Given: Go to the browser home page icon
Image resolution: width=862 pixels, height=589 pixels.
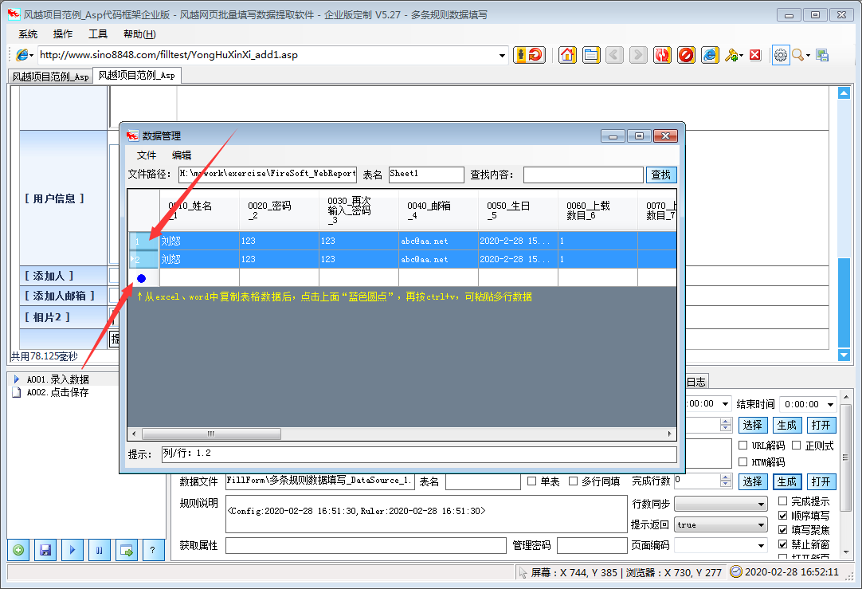Looking at the screenshot, I should click(x=567, y=55).
